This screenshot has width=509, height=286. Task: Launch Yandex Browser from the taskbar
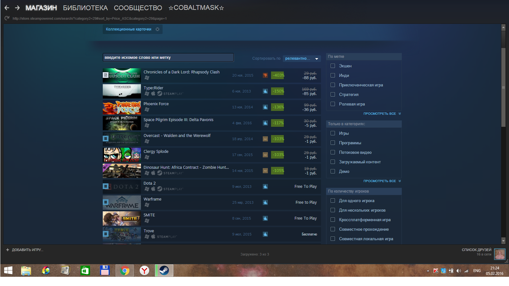(144, 270)
